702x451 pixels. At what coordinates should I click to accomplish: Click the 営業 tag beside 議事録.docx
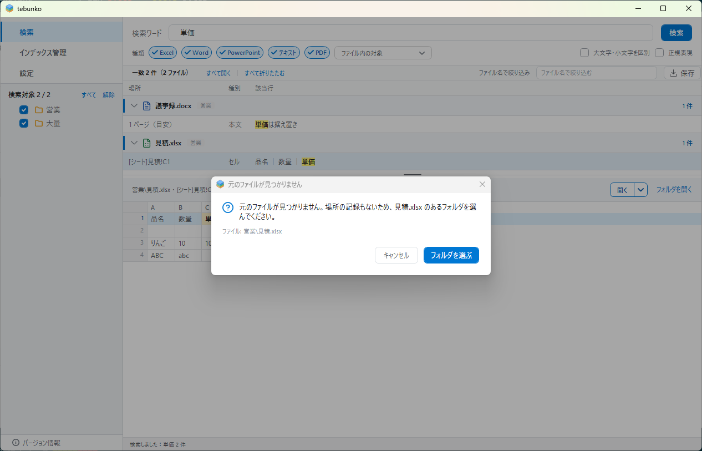click(206, 105)
